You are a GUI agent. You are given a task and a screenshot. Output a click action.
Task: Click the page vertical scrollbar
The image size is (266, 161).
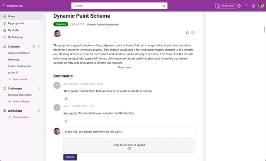264,30
